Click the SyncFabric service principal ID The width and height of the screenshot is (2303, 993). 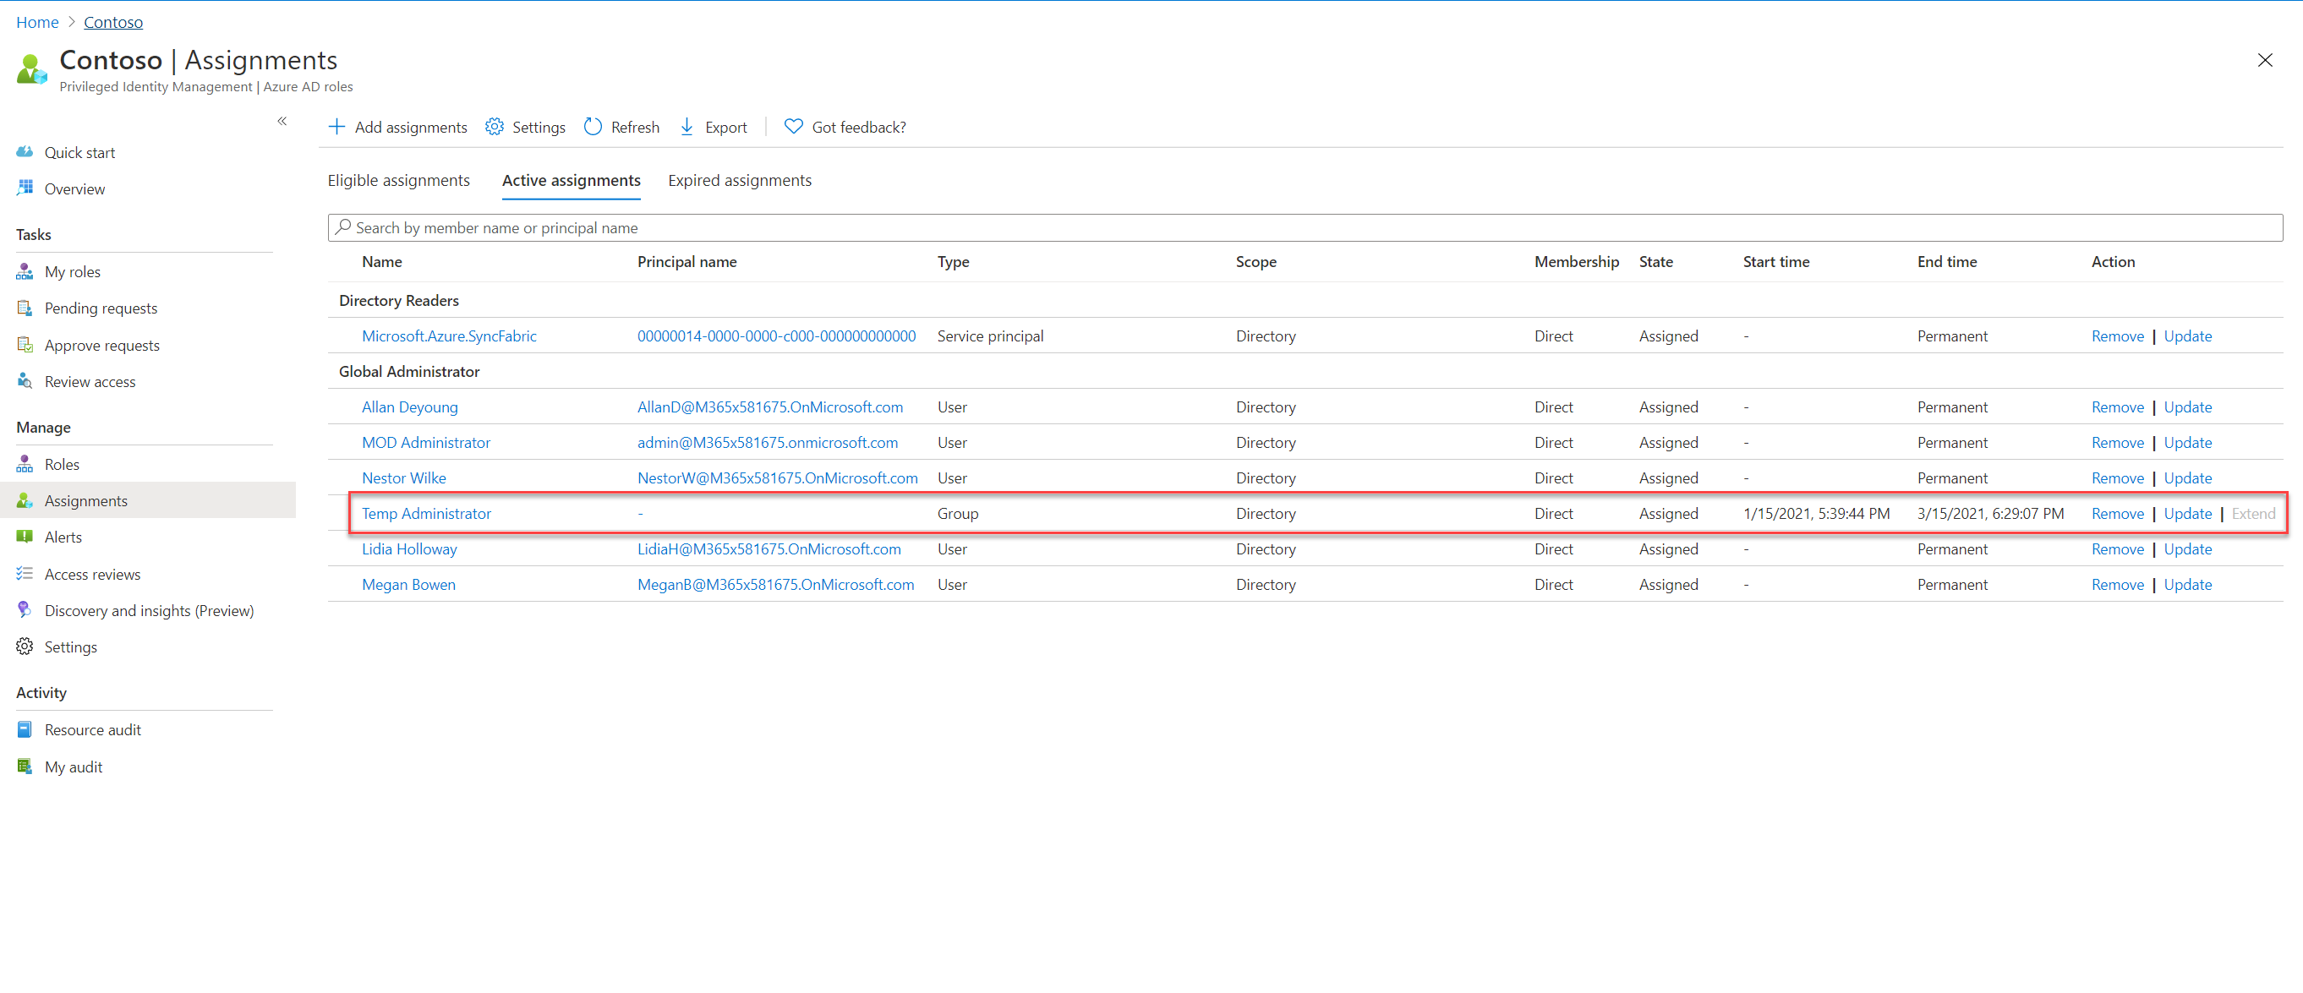(x=777, y=336)
